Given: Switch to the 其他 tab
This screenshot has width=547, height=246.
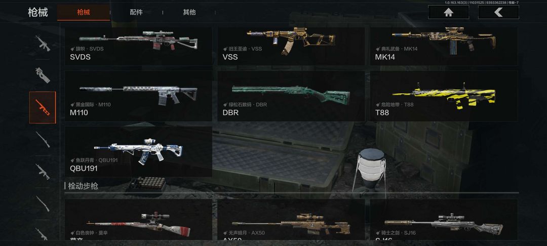Looking at the screenshot, I should [189, 12].
